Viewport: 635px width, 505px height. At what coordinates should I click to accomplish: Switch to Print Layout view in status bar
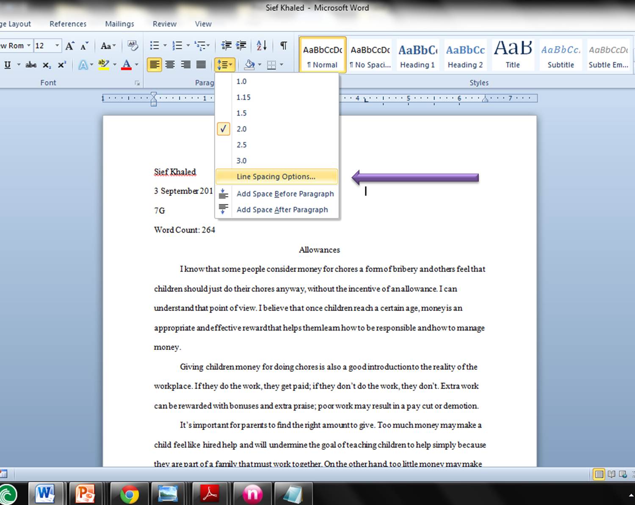599,474
